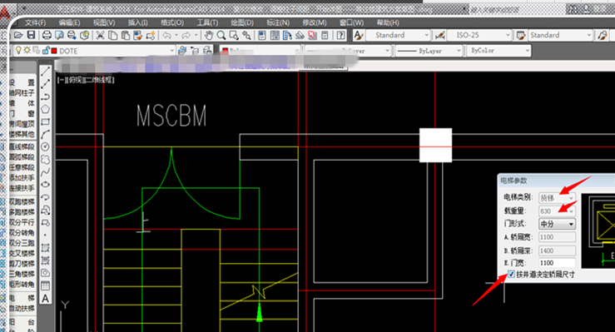This screenshot has height=332, width=615.
Task: Open the 格式(O) menu
Action: (x=172, y=22)
